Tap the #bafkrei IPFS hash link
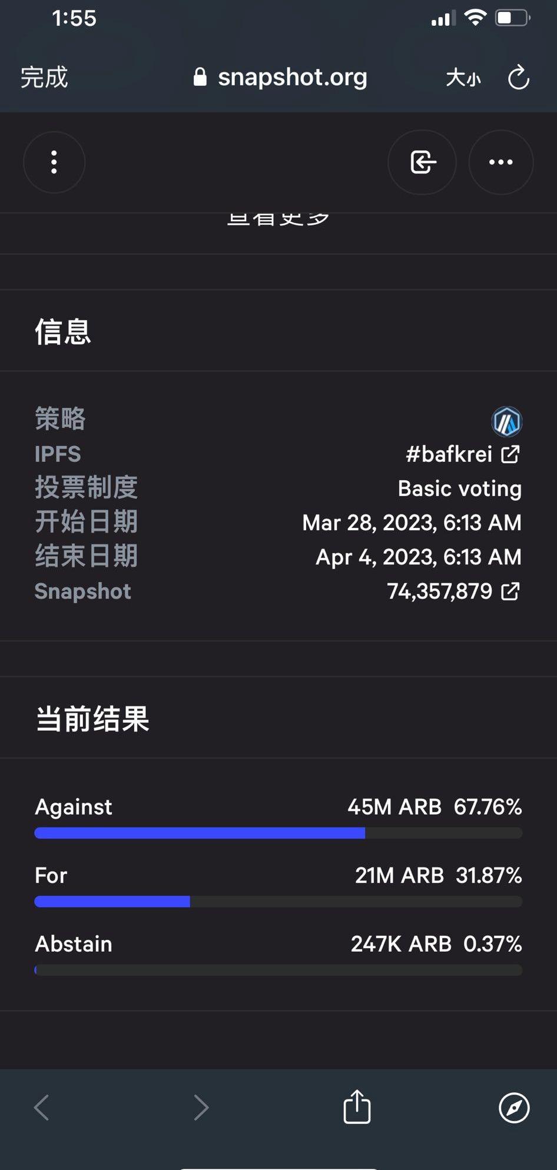The image size is (557, 1170). 449,454
